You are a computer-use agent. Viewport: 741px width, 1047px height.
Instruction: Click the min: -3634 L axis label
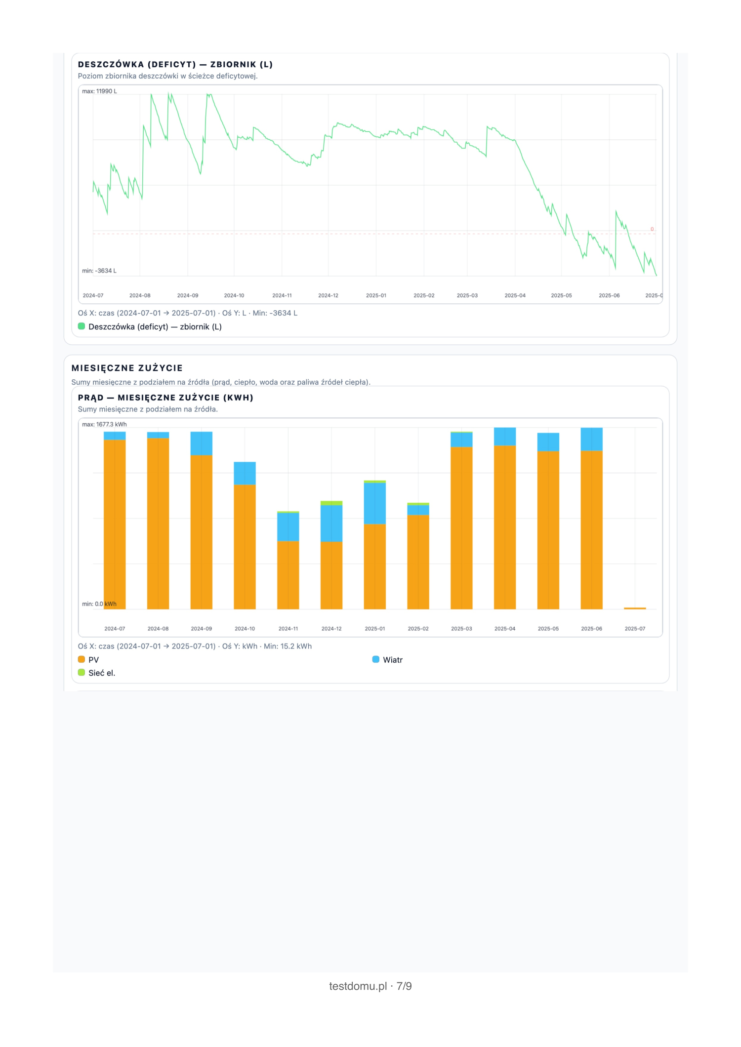99,271
